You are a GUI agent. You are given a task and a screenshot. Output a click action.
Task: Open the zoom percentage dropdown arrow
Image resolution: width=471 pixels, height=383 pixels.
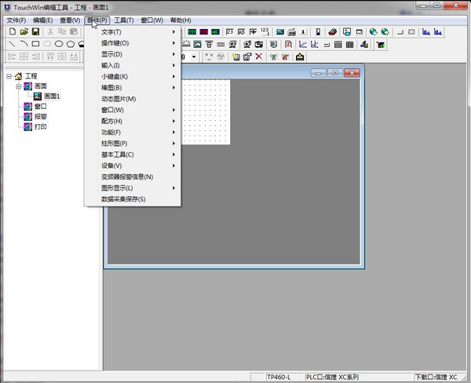194,57
